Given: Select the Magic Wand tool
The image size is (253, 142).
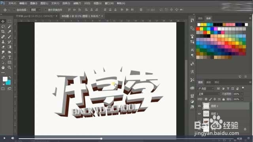Looking at the screenshot, I should [x=9, y=26].
